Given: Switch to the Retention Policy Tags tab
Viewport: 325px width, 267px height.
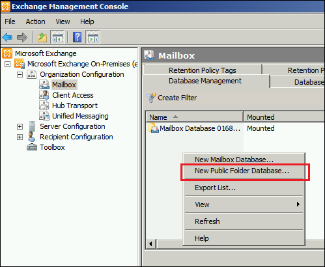Looking at the screenshot, I should [203, 70].
